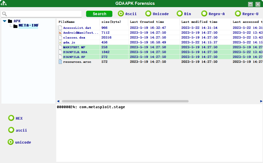Click created time 2023-5-19 16:32:47

148,28
